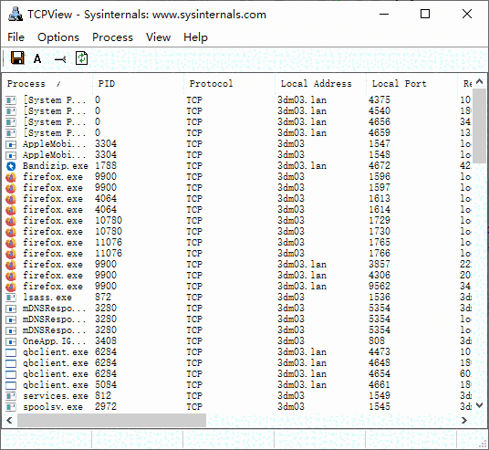Select the services.exe process name
This screenshot has width=489, height=450.
[56, 396]
